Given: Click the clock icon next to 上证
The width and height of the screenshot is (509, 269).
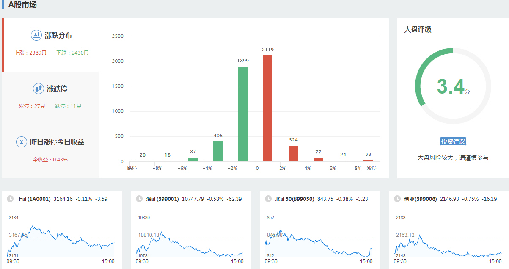Looking at the screenshot, I should pos(10,199).
